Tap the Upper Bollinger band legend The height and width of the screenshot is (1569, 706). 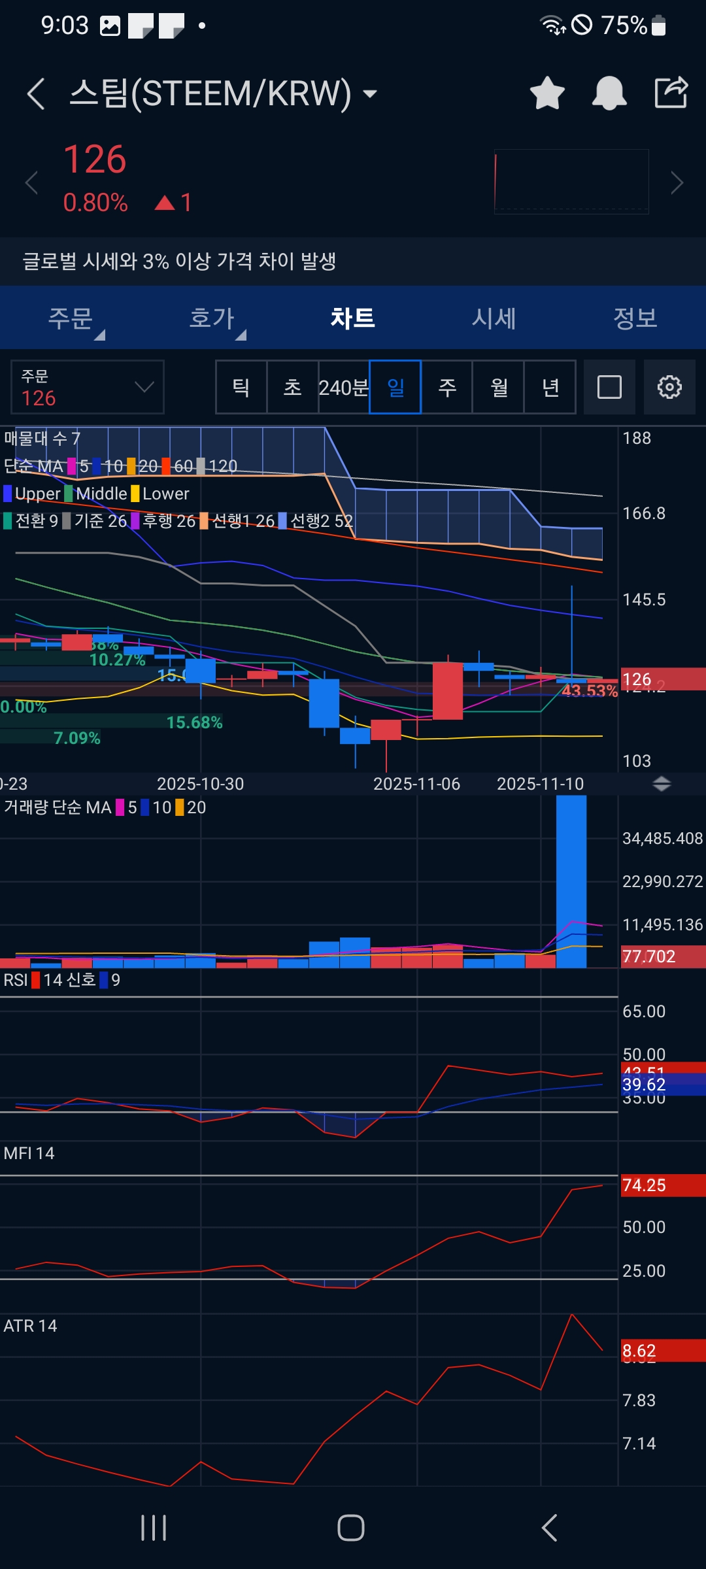(x=32, y=494)
